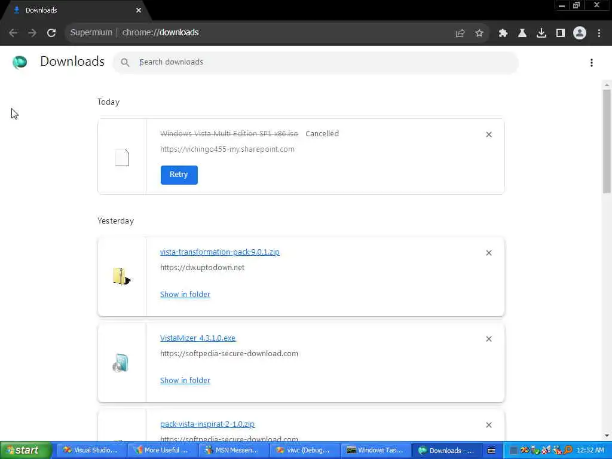The image size is (612, 459).
Task: Bookmark this page with the star icon
Action: coord(479,33)
